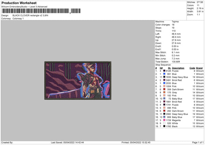Image resolution: width=205 pixels, height=145 pixels.
Task: Click the Black swatch in row 19
Action: 164,126
